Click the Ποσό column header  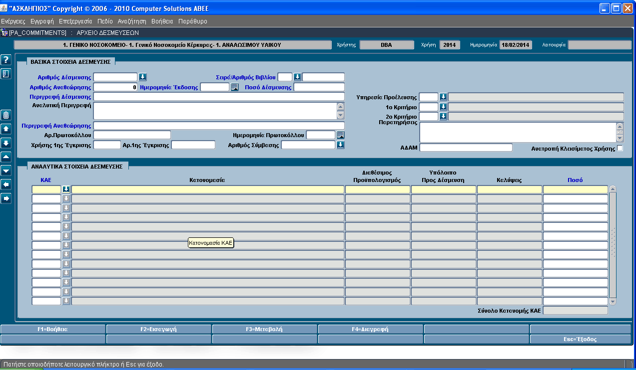(x=575, y=180)
